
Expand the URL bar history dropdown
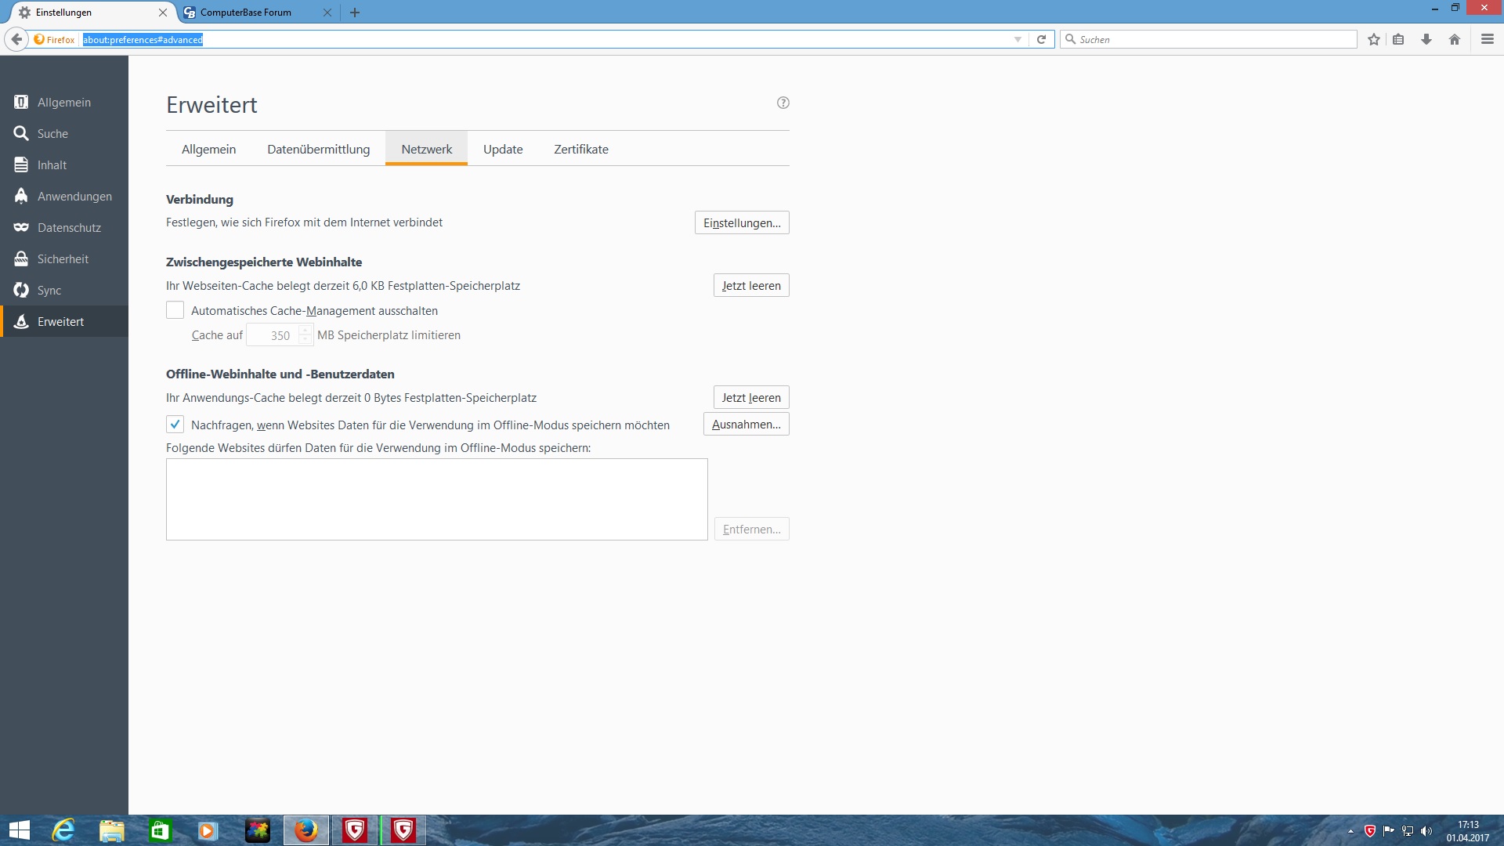click(x=1018, y=39)
